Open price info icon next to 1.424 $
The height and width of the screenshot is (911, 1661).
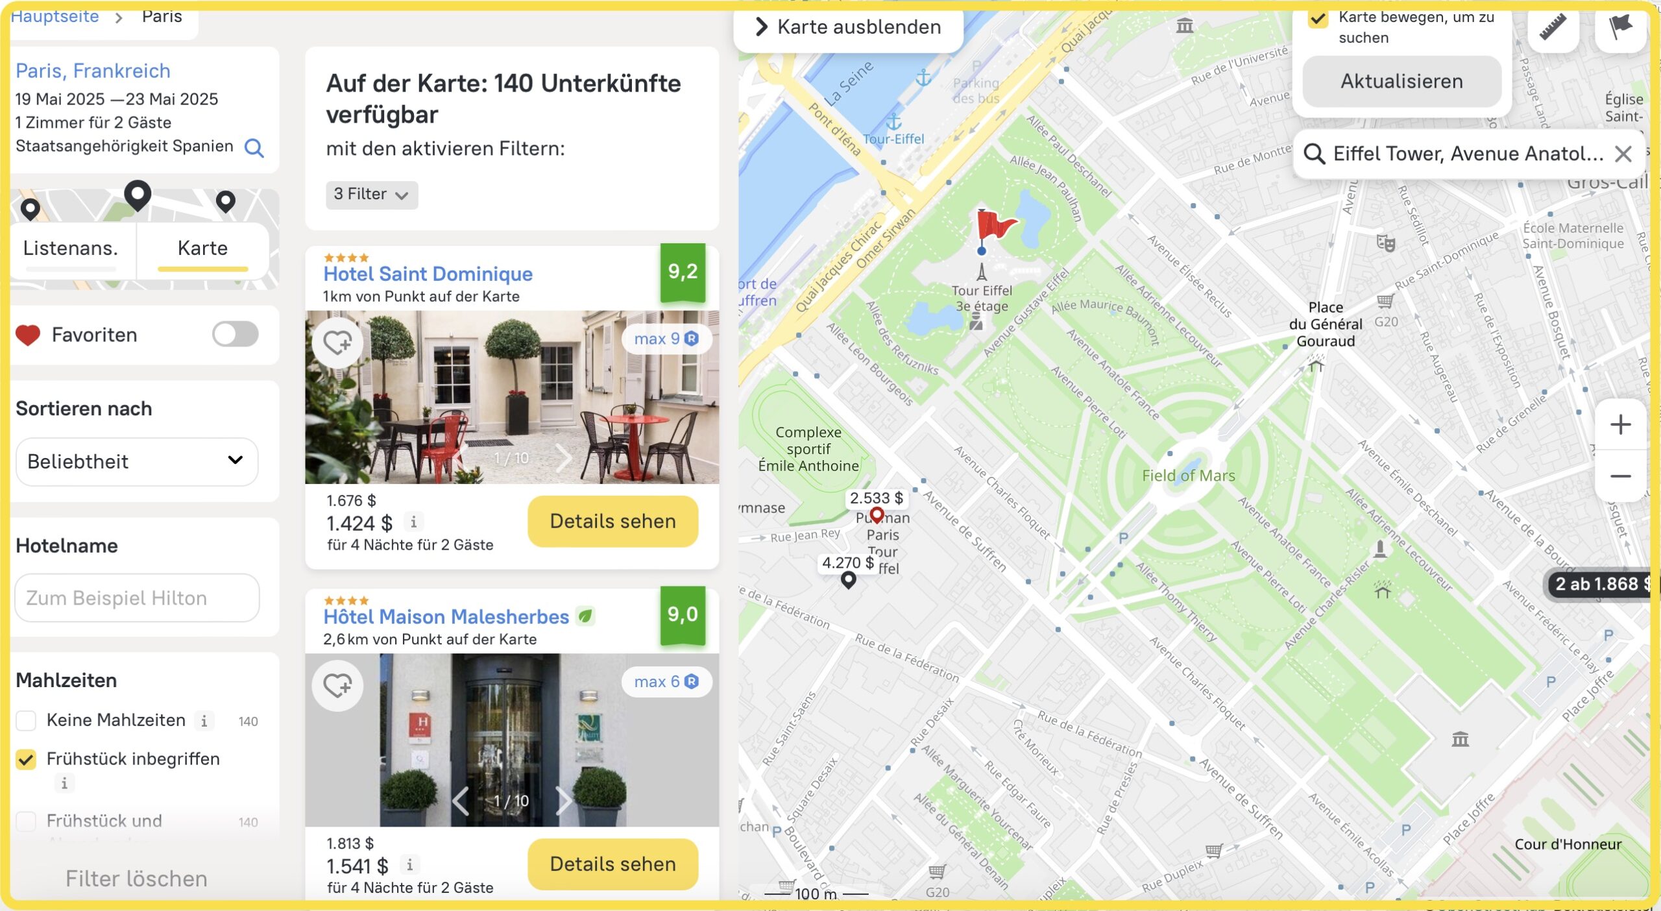(413, 521)
